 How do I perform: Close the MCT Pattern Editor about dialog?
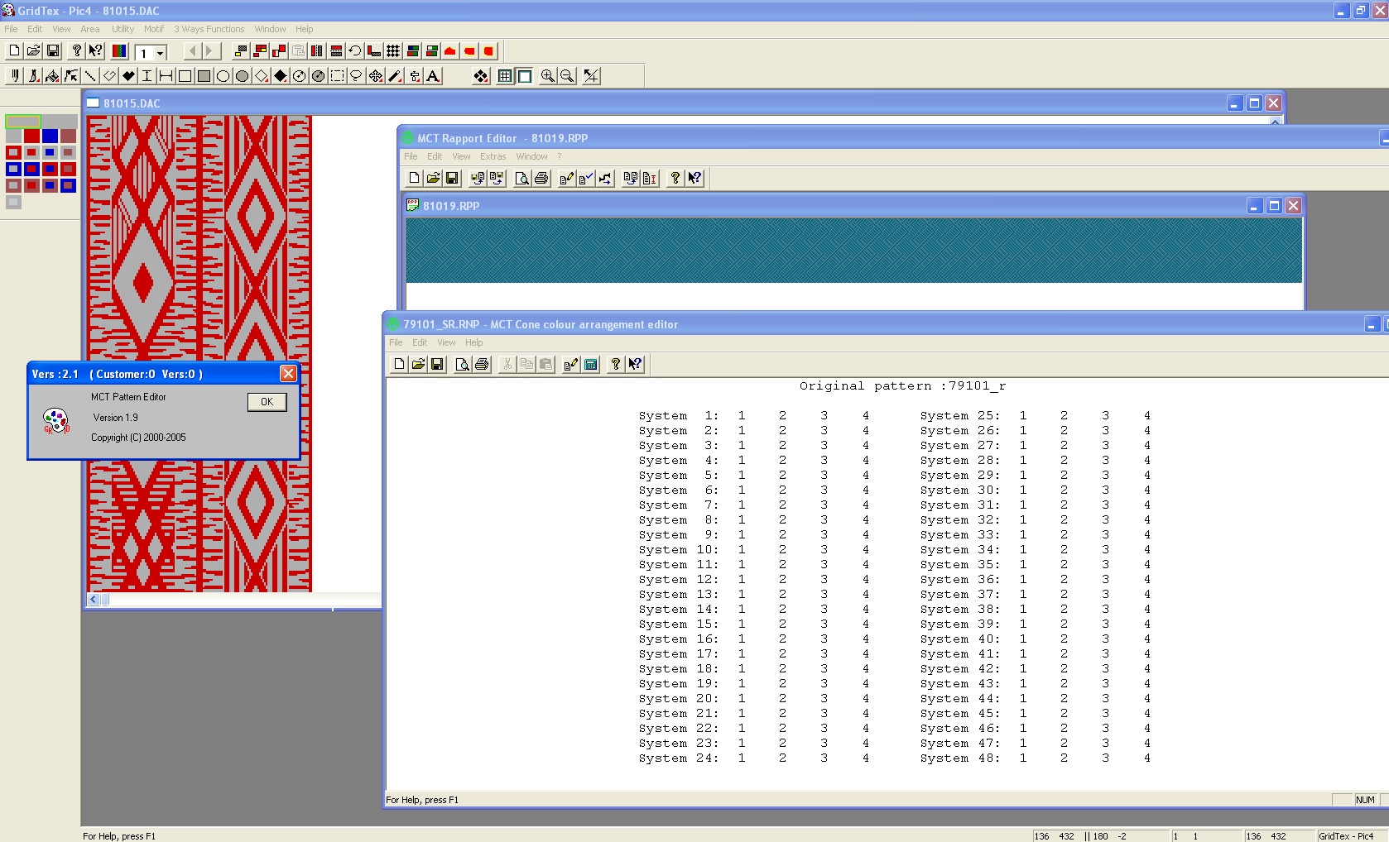(288, 374)
